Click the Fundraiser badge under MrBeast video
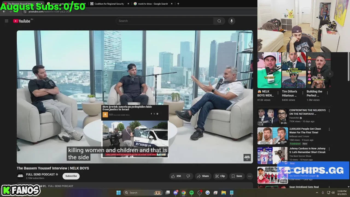This screenshot has height=197, width=350. coord(295,144)
